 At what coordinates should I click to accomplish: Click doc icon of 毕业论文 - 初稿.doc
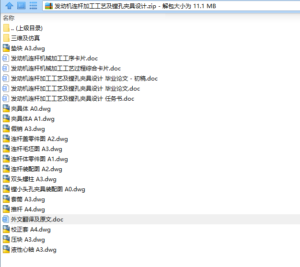pos(6,78)
